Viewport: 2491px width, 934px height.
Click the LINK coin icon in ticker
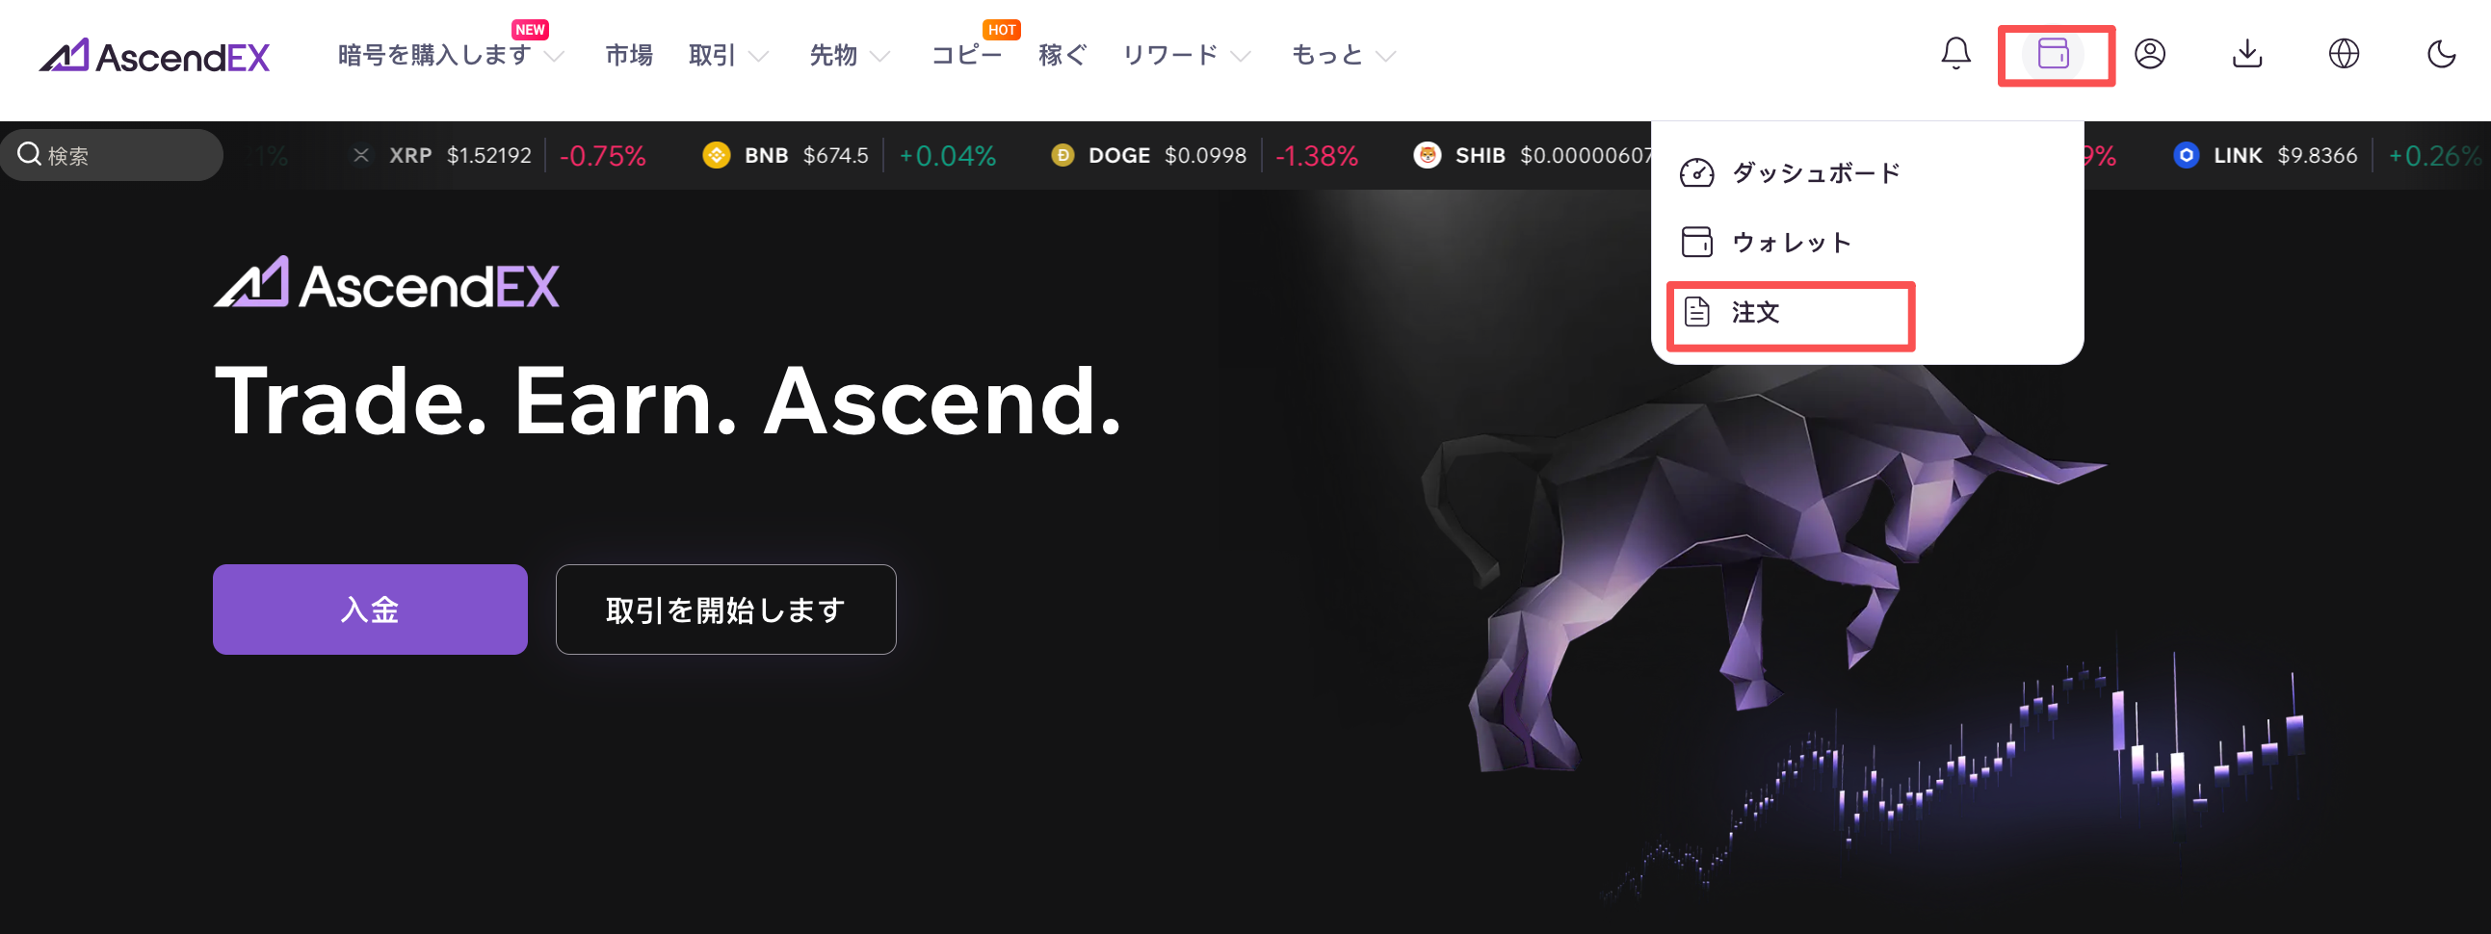pyautogui.click(x=2187, y=155)
